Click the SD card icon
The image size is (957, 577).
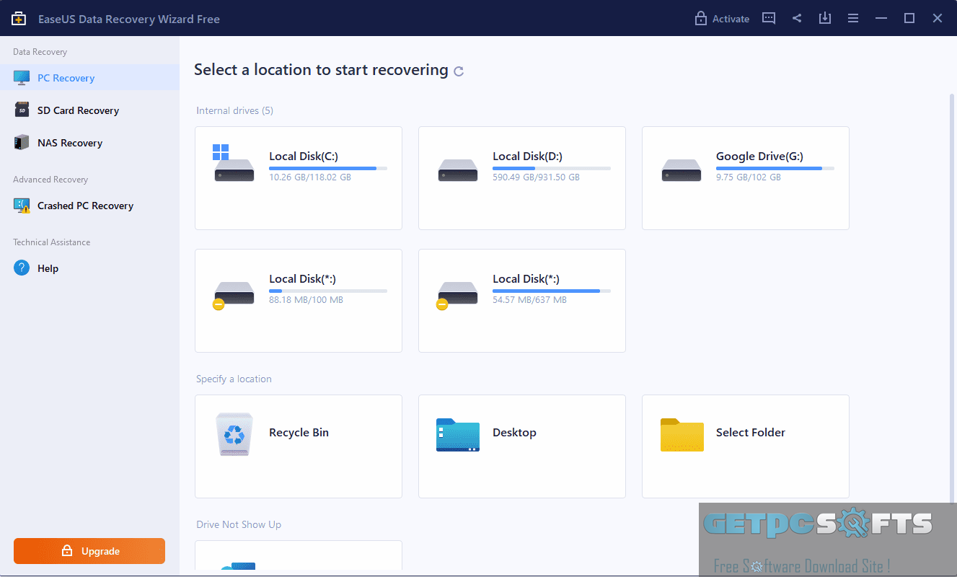point(22,110)
